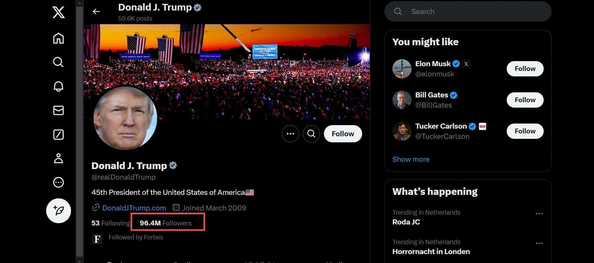
Task: Click the compose post button
Action: pyautogui.click(x=59, y=211)
